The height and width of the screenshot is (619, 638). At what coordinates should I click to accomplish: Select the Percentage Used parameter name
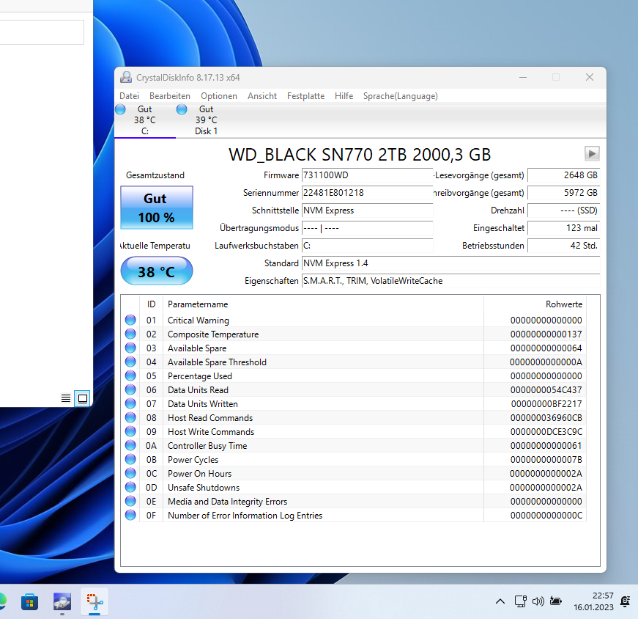pyautogui.click(x=200, y=376)
